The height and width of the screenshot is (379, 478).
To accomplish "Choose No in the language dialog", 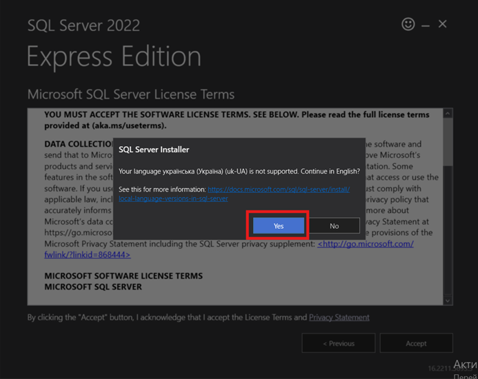I will click(334, 226).
